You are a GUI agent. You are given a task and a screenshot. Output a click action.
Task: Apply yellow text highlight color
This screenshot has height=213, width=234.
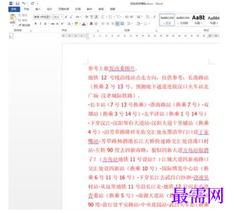[76, 23]
